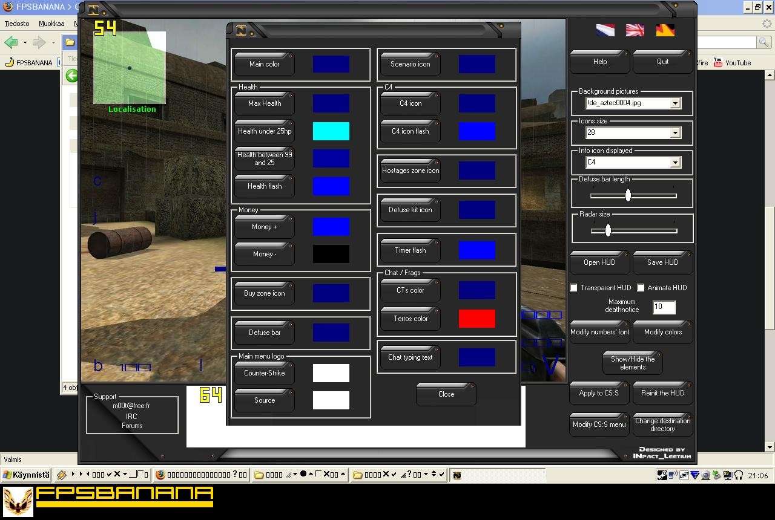Click the Firefox back navigation arrow
The height and width of the screenshot is (520, 775).
point(12,42)
